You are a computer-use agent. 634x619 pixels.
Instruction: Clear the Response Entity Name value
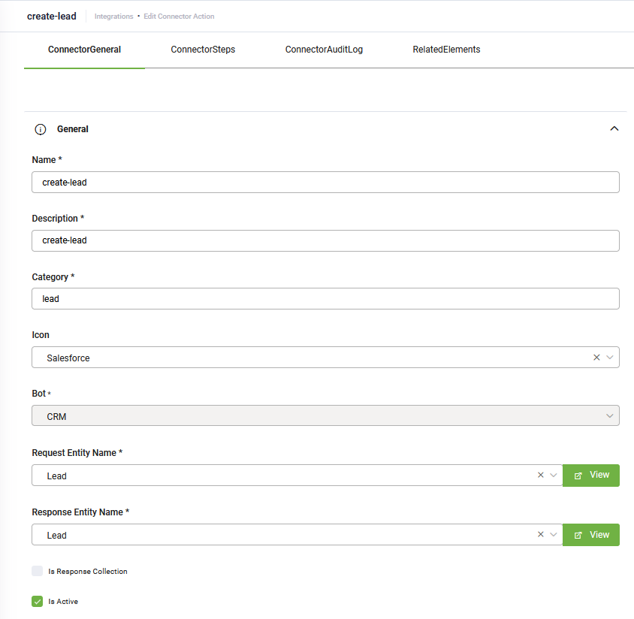point(540,535)
